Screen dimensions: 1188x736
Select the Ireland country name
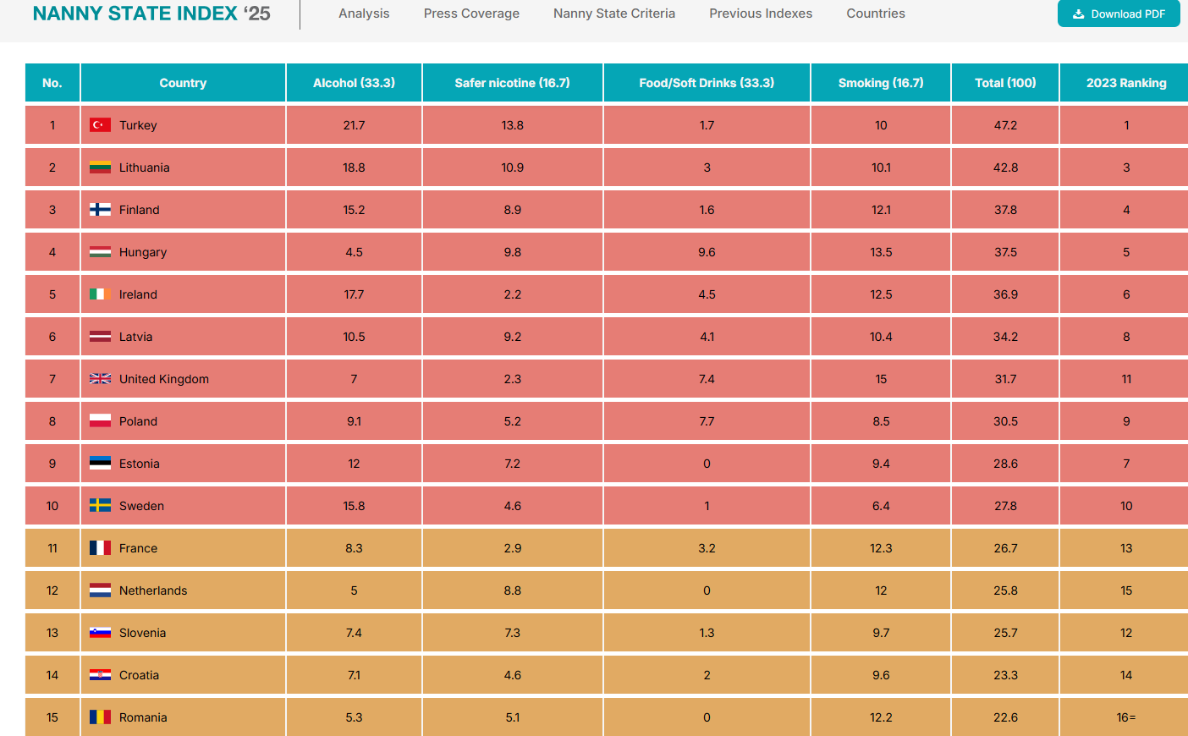click(138, 294)
